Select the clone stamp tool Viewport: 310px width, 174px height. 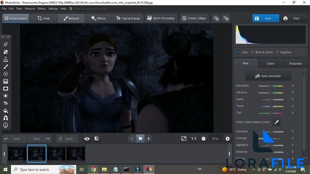(x=5, y=59)
